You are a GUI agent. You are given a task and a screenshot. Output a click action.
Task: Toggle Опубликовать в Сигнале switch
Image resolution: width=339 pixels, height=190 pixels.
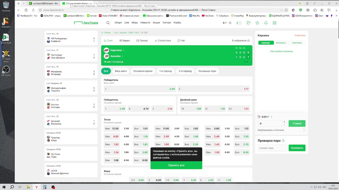(302, 130)
